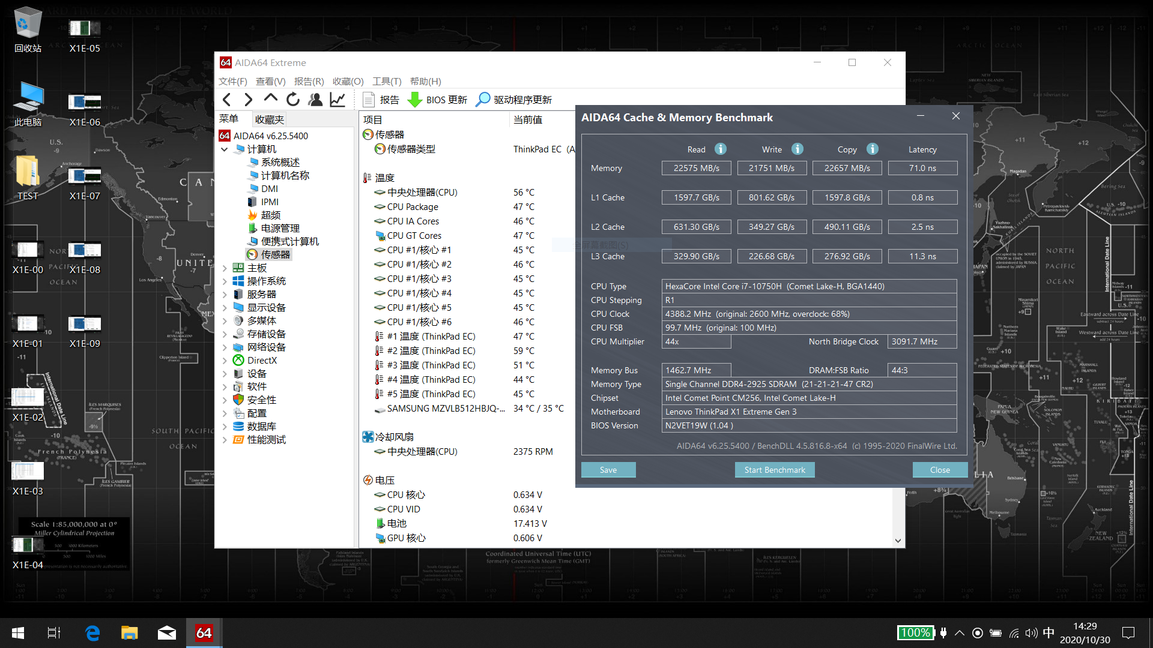Expand the 存储设备 tree node

[x=225, y=334]
